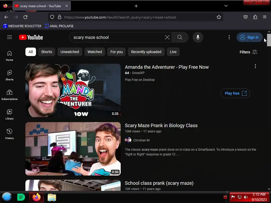Open Home in the sidebar

pyautogui.click(x=10, y=56)
